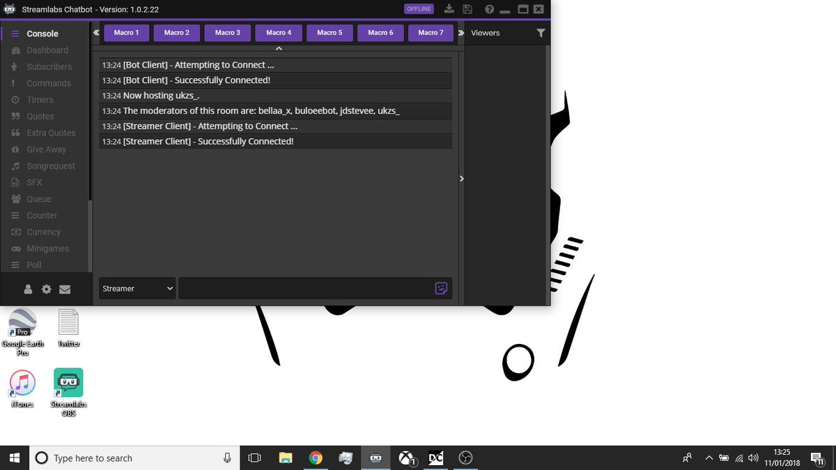This screenshot has height=470, width=836.
Task: Click the save (floppy disk) icon
Action: (468, 9)
